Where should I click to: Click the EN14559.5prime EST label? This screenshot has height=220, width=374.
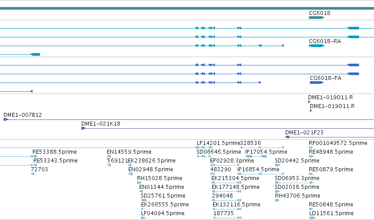point(129,152)
